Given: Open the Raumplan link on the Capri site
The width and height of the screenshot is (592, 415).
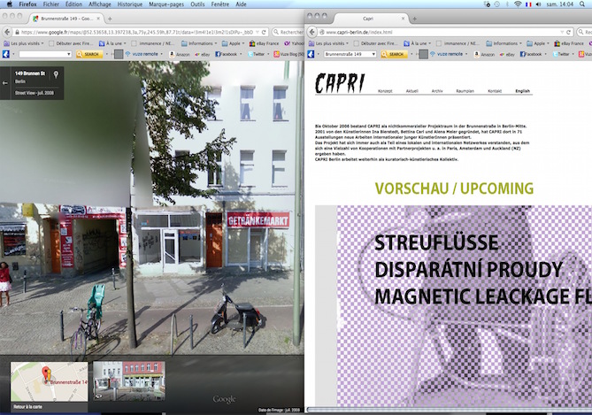Looking at the screenshot, I should 465,91.
